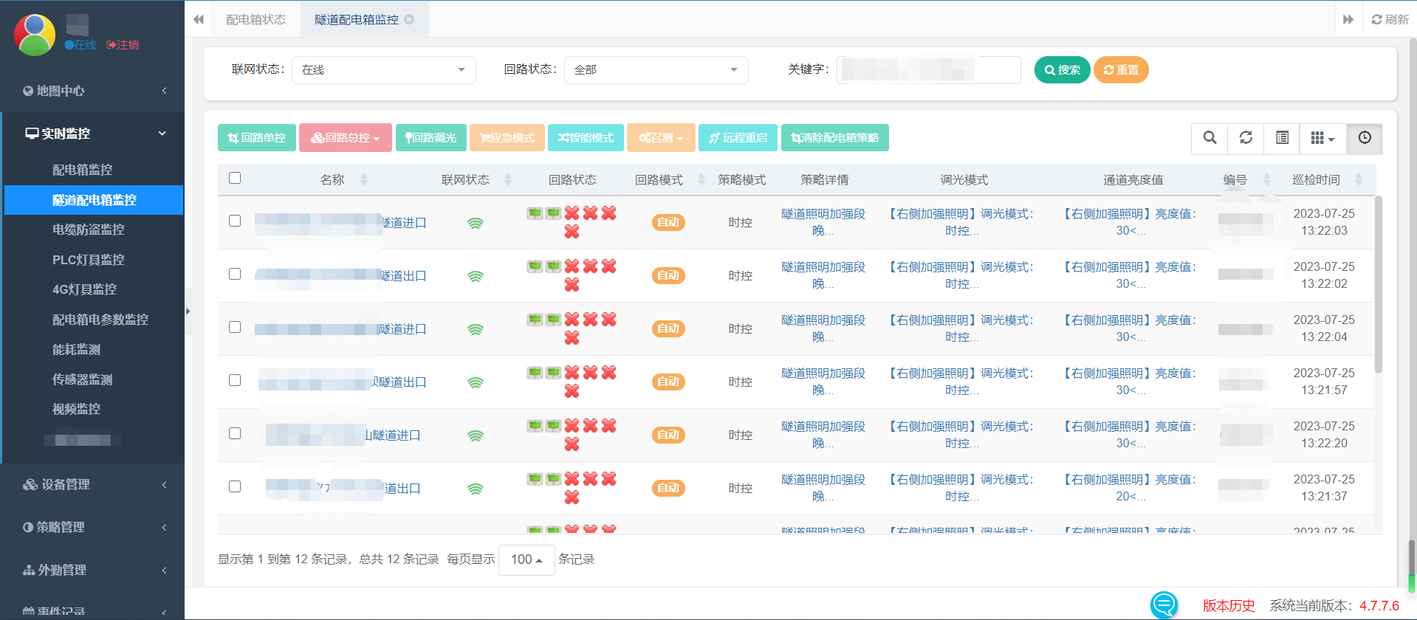Open the columns grid dropdown icon
The width and height of the screenshot is (1417, 620).
click(1322, 138)
